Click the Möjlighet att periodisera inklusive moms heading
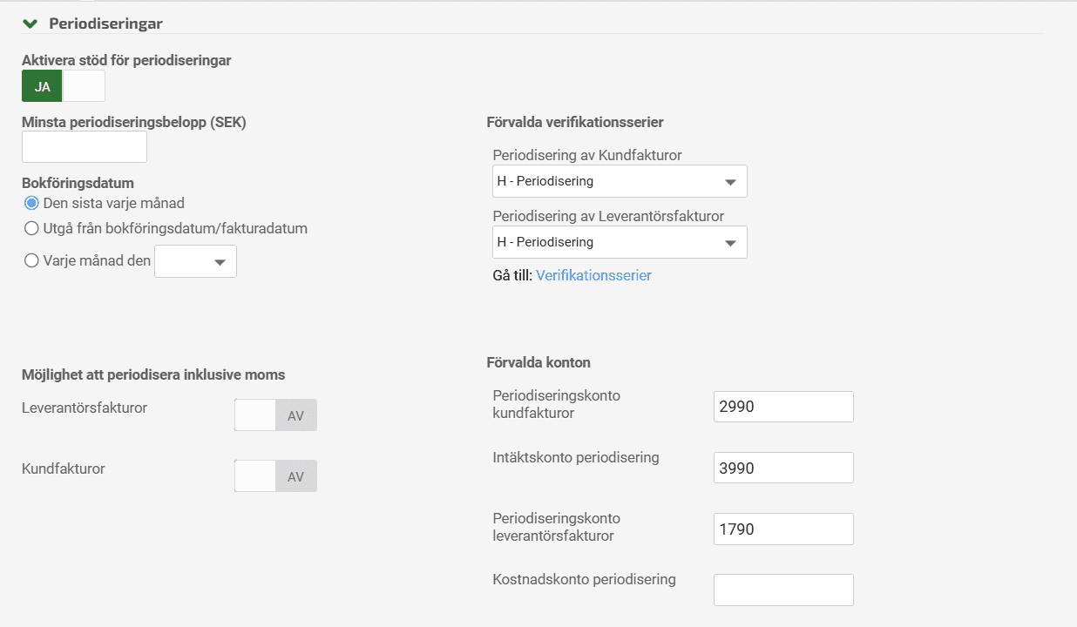 (x=153, y=374)
